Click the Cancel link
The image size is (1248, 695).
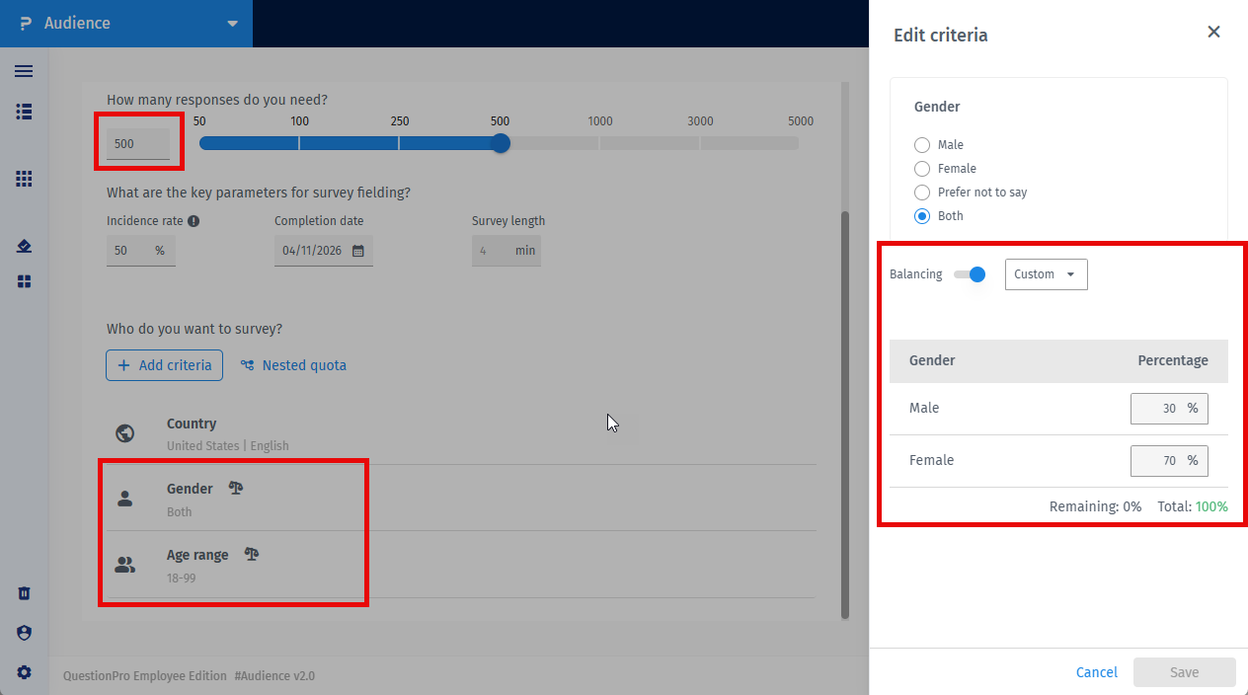click(1097, 672)
